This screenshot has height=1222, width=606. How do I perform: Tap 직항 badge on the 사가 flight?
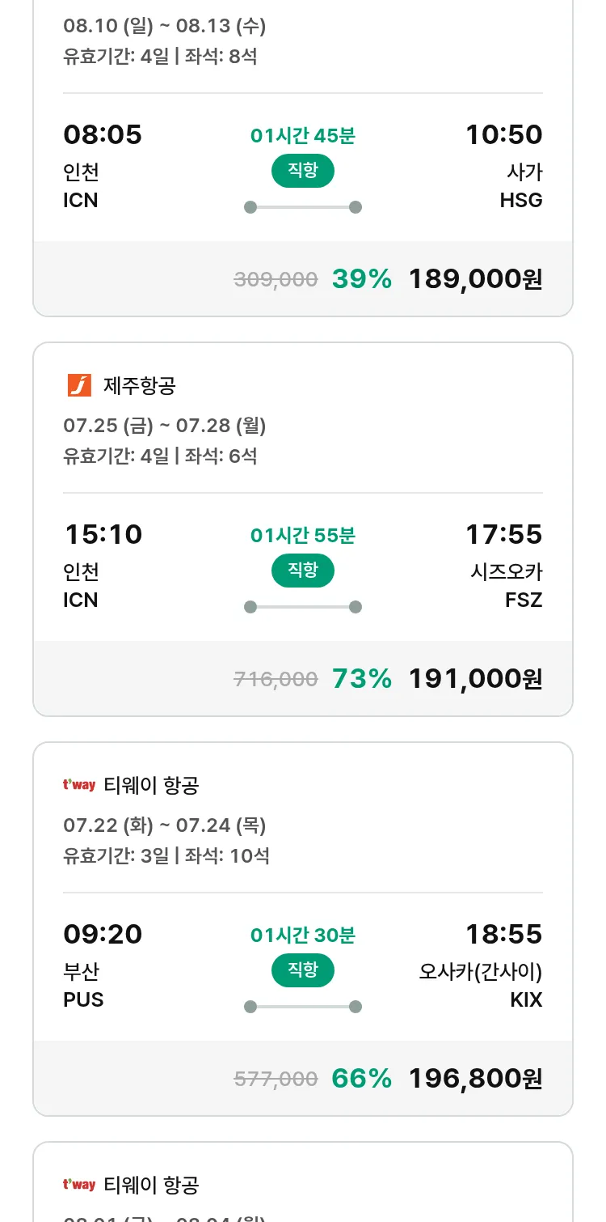click(303, 171)
